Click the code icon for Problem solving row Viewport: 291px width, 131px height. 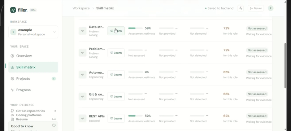coord(83,53)
